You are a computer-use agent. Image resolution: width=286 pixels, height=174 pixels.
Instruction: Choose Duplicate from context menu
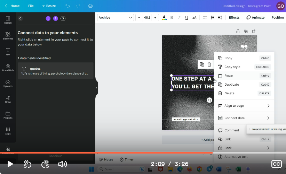click(x=244, y=85)
